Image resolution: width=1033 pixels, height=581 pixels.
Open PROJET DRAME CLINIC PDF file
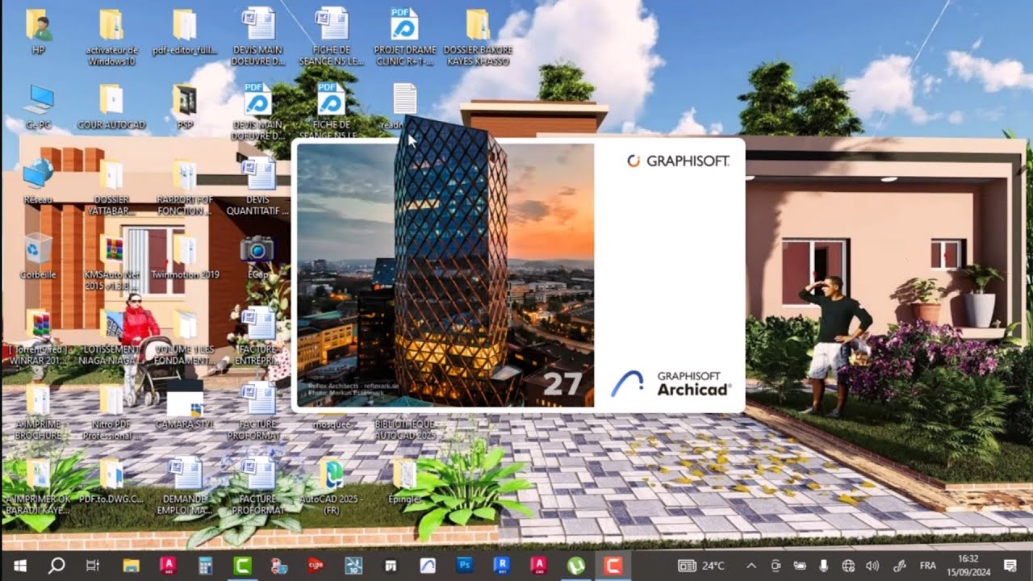pyautogui.click(x=404, y=23)
